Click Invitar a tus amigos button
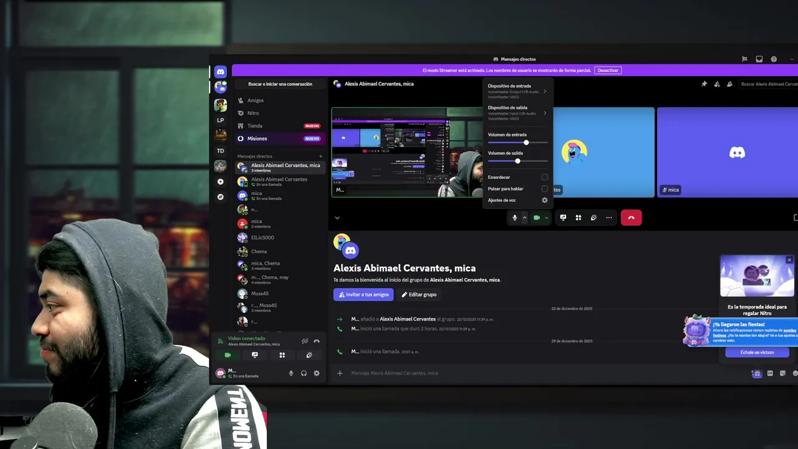798x449 pixels. click(363, 294)
